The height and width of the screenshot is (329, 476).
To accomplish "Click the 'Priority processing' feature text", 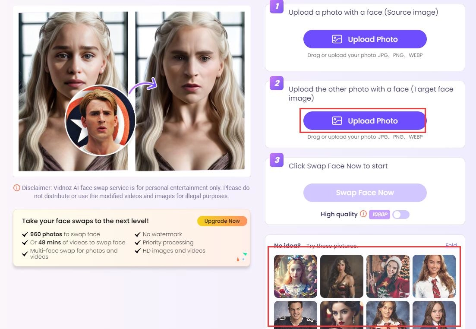I will pos(168,242).
